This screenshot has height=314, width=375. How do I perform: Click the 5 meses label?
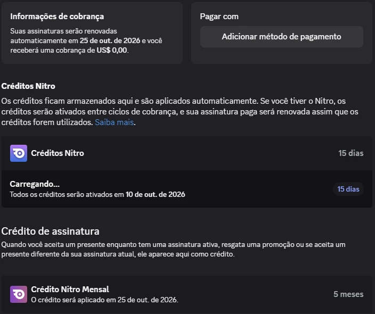(348, 294)
